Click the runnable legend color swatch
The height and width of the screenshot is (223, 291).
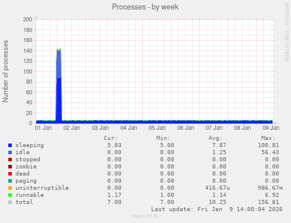tap(10, 195)
